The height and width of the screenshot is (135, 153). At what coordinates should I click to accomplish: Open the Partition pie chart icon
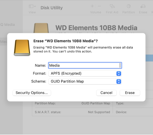129,6
